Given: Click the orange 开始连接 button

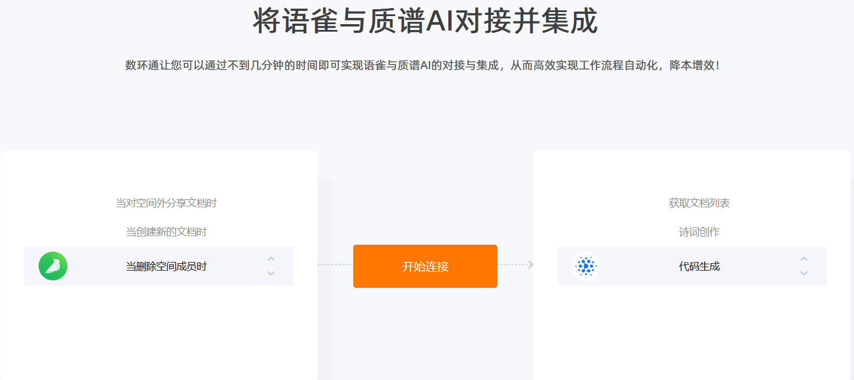Looking at the screenshot, I should point(425,266).
